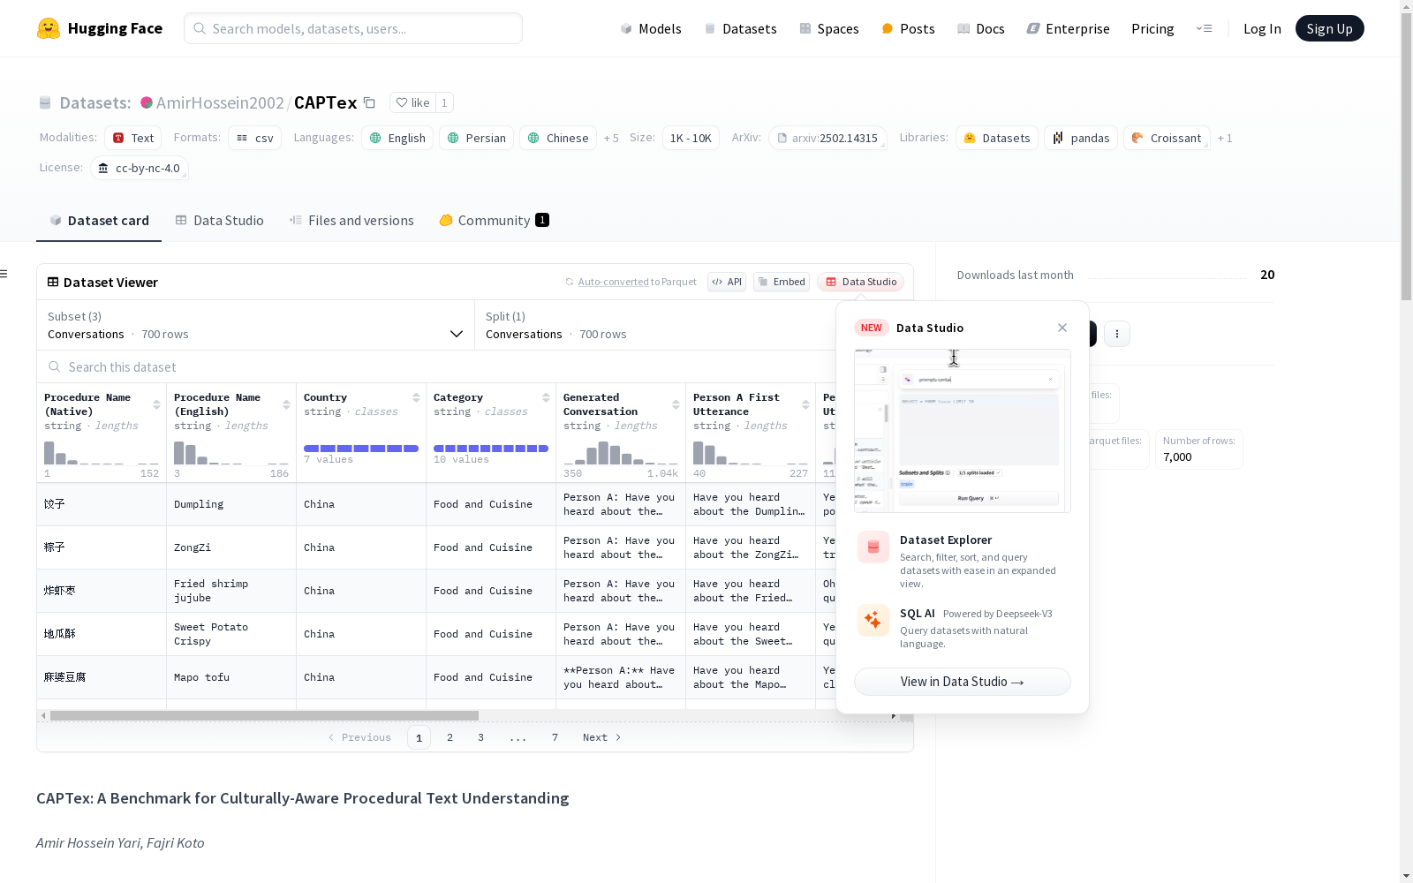1413x883 pixels.
Task: Open the AmirHossein2002 profile link
Action: (220, 103)
